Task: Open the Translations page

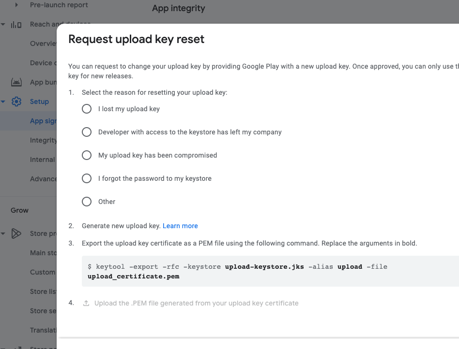Action: click(44, 330)
